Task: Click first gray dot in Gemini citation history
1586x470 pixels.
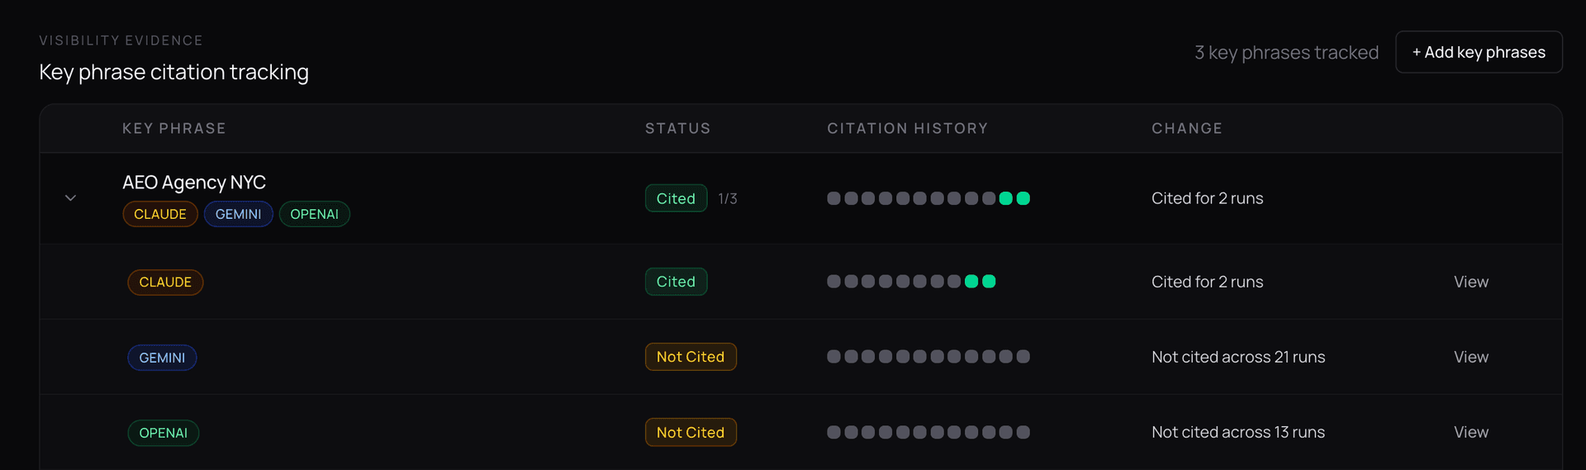Action: tap(833, 357)
